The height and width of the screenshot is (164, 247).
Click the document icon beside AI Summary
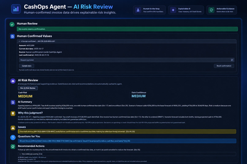13,102
